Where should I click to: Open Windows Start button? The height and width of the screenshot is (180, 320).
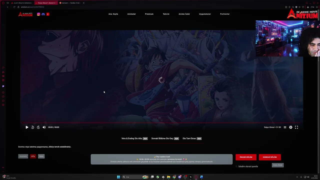coord(118,177)
